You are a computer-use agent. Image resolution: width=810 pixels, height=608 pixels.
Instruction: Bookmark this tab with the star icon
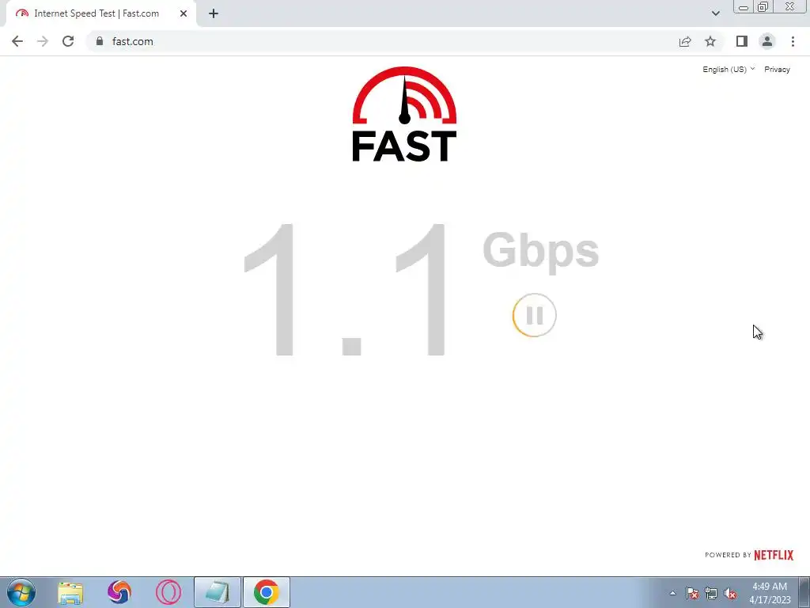point(710,41)
